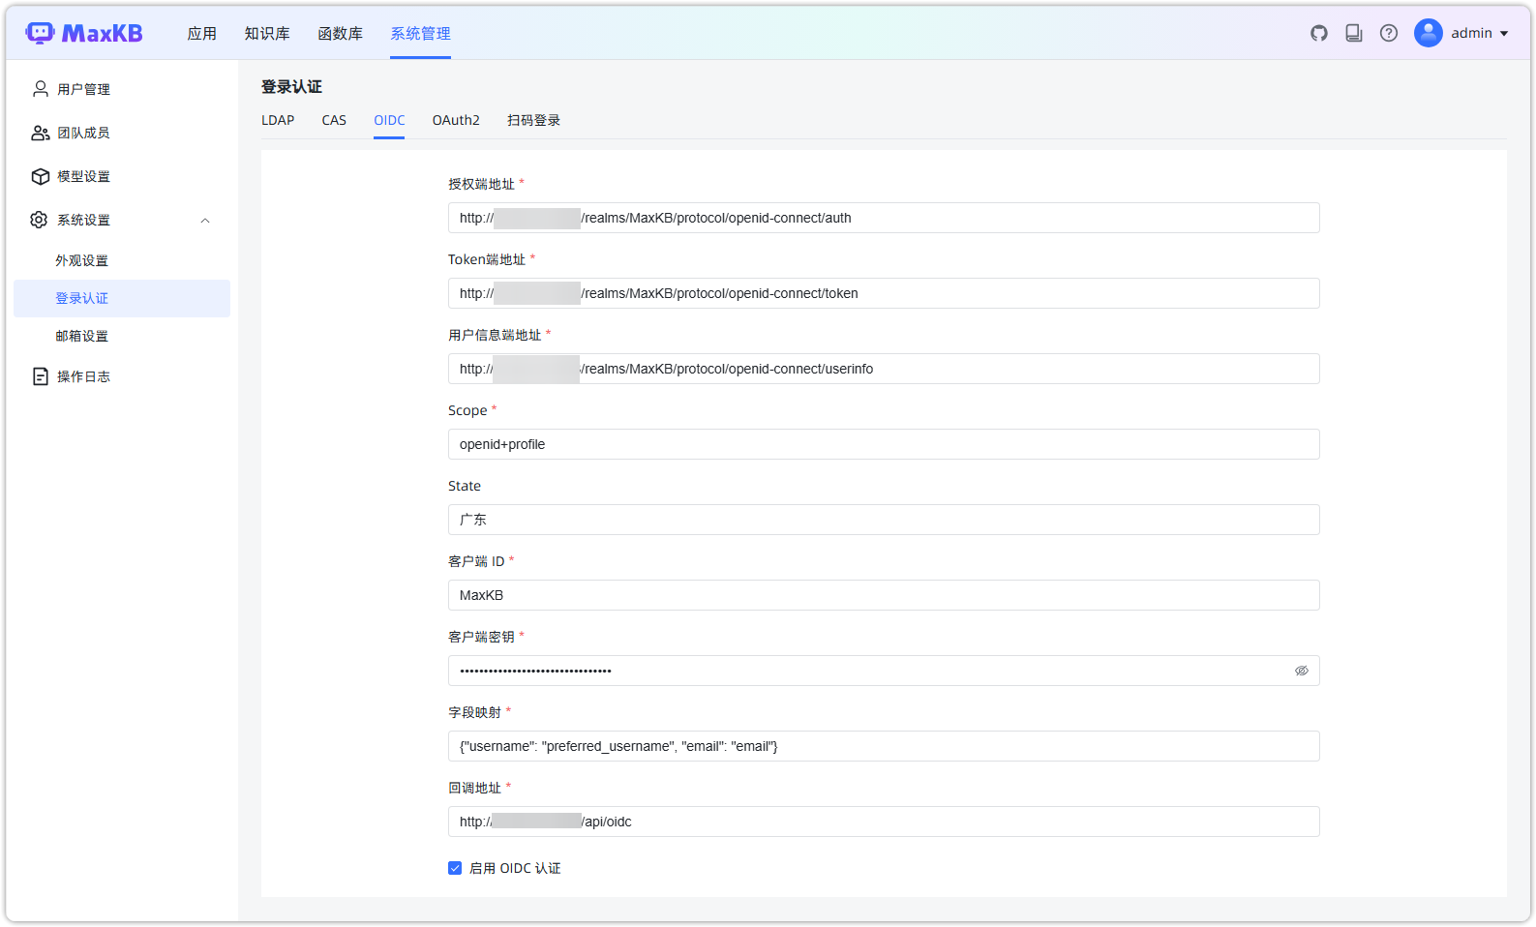Viewport: 1536px width, 927px height.
Task: Go to 知识库 in top navigation
Action: coord(267,33)
